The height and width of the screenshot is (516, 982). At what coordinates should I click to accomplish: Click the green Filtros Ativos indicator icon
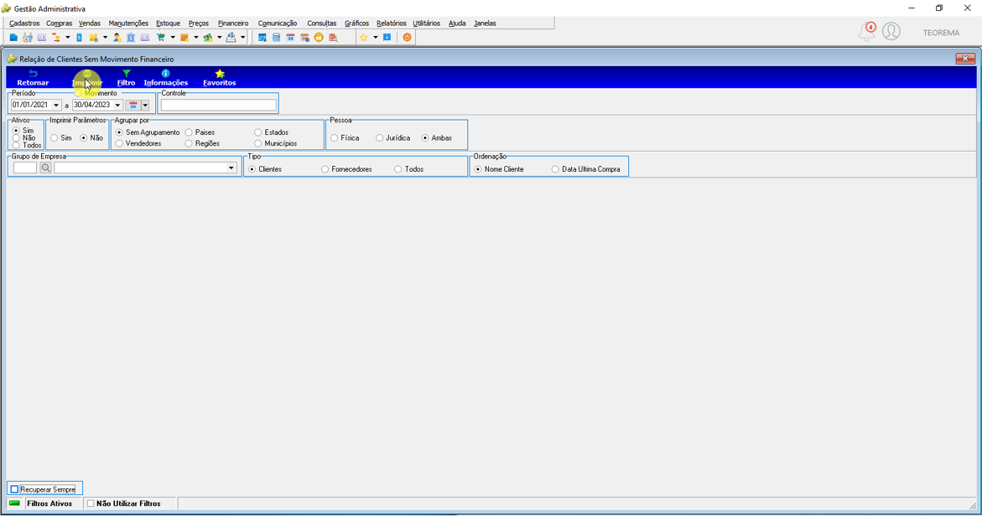[x=14, y=503]
